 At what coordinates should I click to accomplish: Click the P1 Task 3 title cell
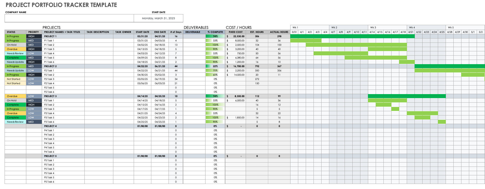(x=63, y=49)
